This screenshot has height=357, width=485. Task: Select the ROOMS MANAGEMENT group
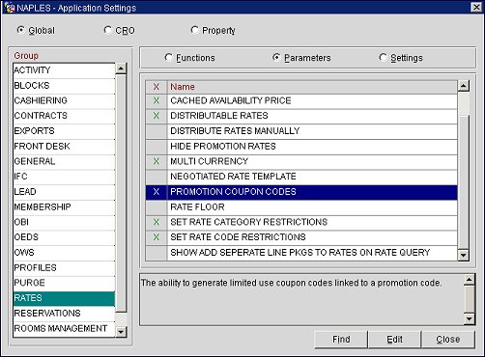pos(64,329)
